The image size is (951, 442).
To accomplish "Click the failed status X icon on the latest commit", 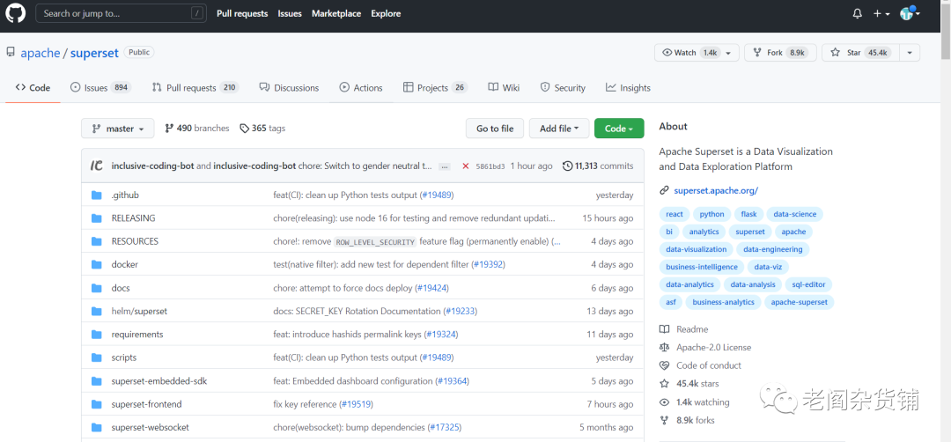I will tap(465, 166).
